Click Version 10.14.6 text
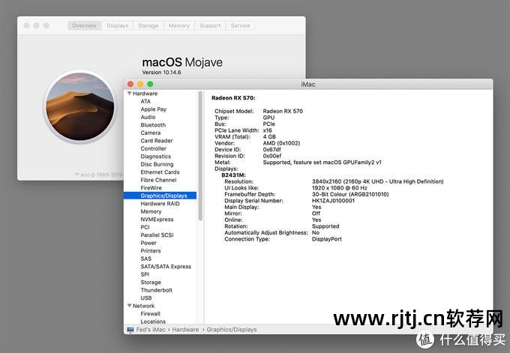The width and height of the screenshot is (510, 353). click(162, 72)
